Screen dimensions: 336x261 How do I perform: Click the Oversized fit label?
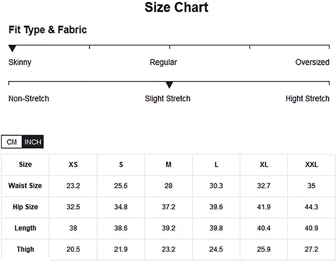(x=312, y=62)
